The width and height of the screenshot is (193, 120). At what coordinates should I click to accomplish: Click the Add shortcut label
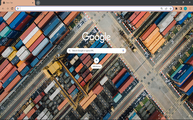pyautogui.click(x=96, y=66)
